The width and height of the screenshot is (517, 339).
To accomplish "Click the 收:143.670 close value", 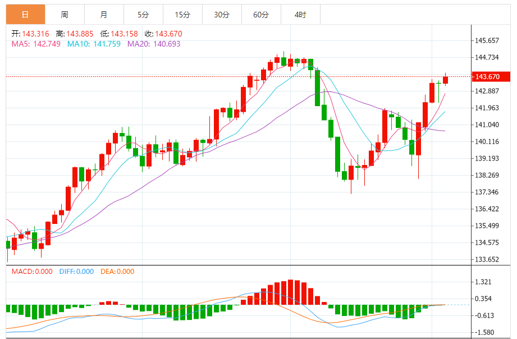I will point(163,34).
